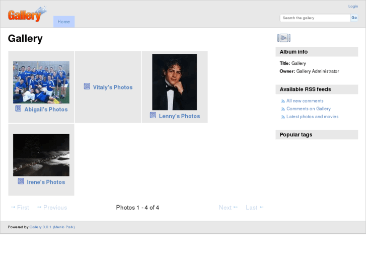The image size is (366, 274).
Task: Click RSS icon for All new comments
Action: click(x=283, y=101)
